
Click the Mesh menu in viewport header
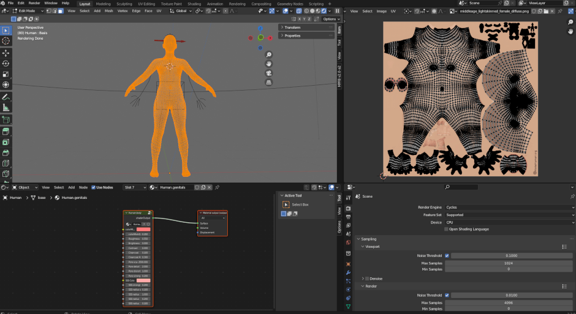pos(108,10)
